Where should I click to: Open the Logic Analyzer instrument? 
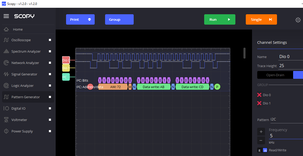pos(28,86)
